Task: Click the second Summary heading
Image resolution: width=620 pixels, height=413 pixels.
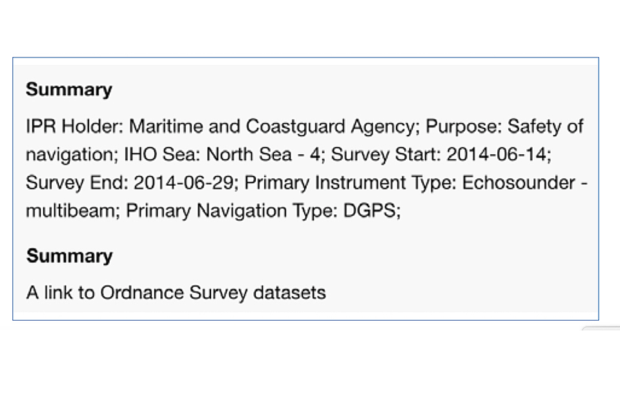Action: point(69,256)
